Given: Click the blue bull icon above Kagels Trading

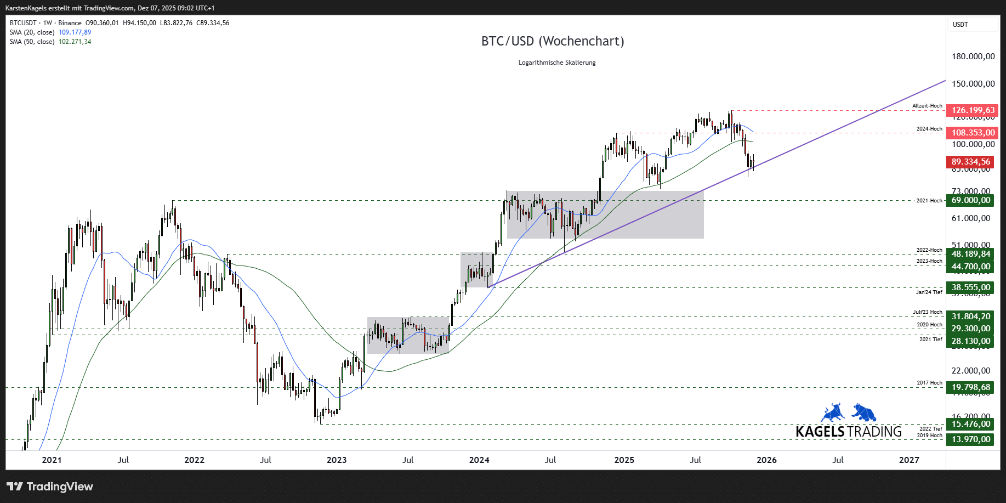Looking at the screenshot, I should pyautogui.click(x=832, y=412).
